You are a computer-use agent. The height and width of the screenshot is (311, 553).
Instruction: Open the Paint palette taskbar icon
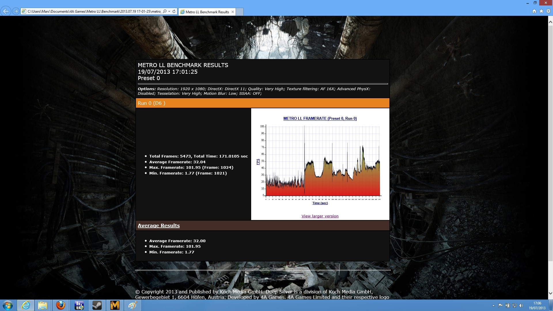pos(132,305)
